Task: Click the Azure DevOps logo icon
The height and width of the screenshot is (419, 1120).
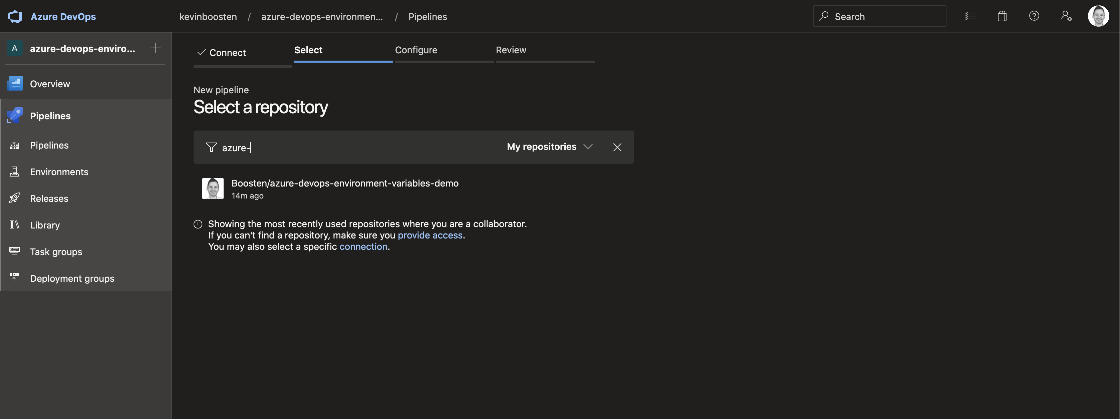Action: click(x=15, y=16)
